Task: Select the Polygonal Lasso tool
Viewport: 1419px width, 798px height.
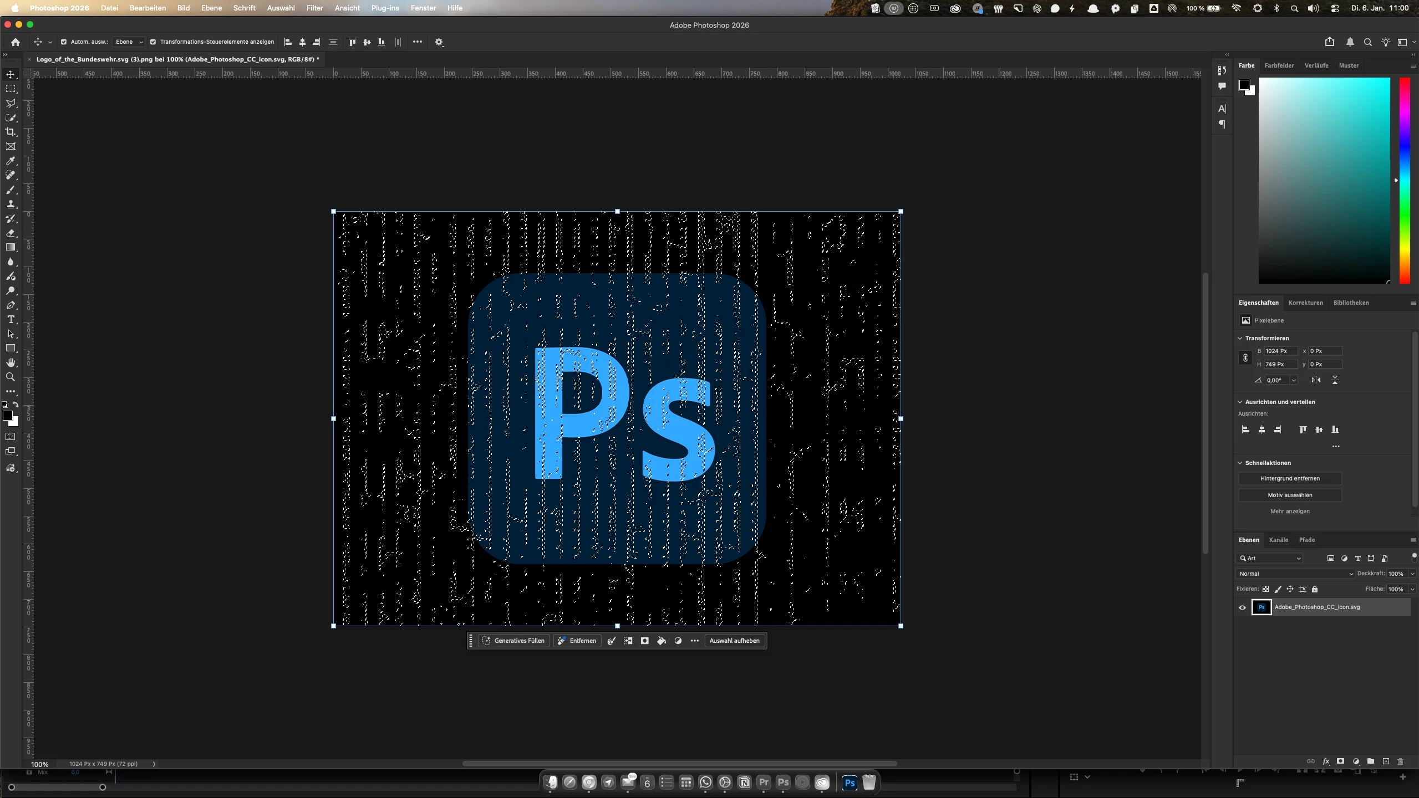Action: tap(11, 103)
